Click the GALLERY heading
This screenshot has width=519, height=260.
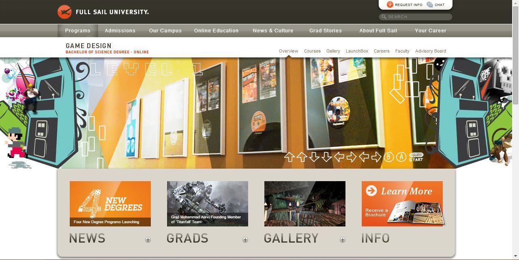coord(291,239)
